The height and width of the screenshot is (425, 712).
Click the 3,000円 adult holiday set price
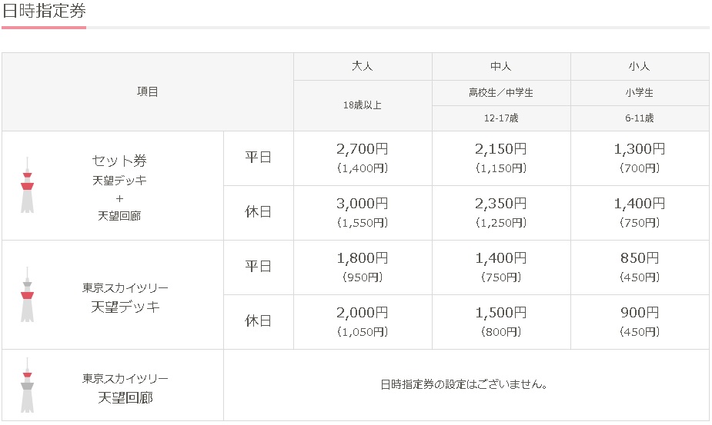coord(362,204)
